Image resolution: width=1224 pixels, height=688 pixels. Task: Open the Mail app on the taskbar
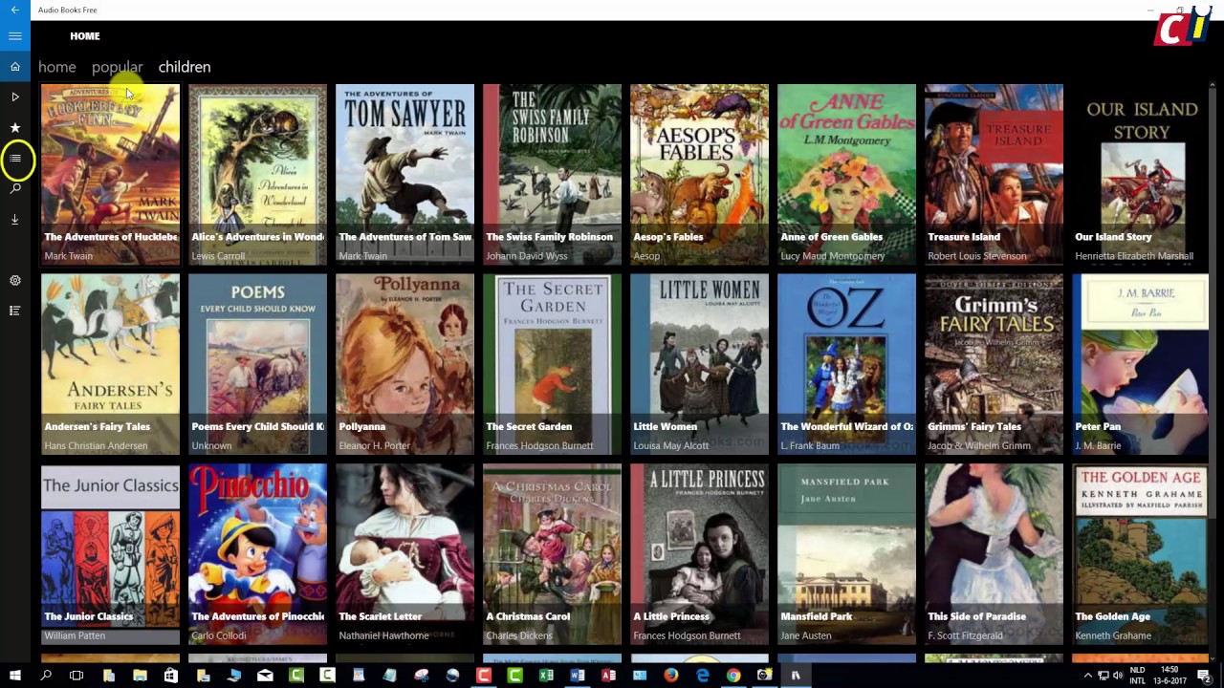pyautogui.click(x=265, y=676)
